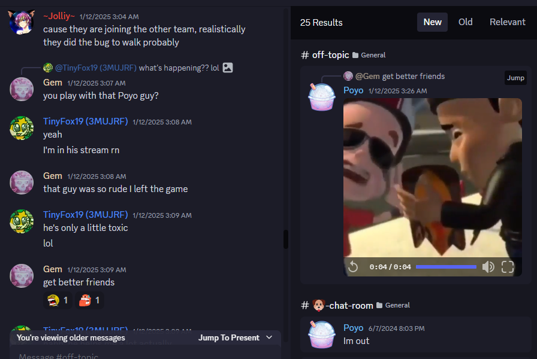Click the replay icon on the video
Screen dimensions: 537x359
[353, 267]
